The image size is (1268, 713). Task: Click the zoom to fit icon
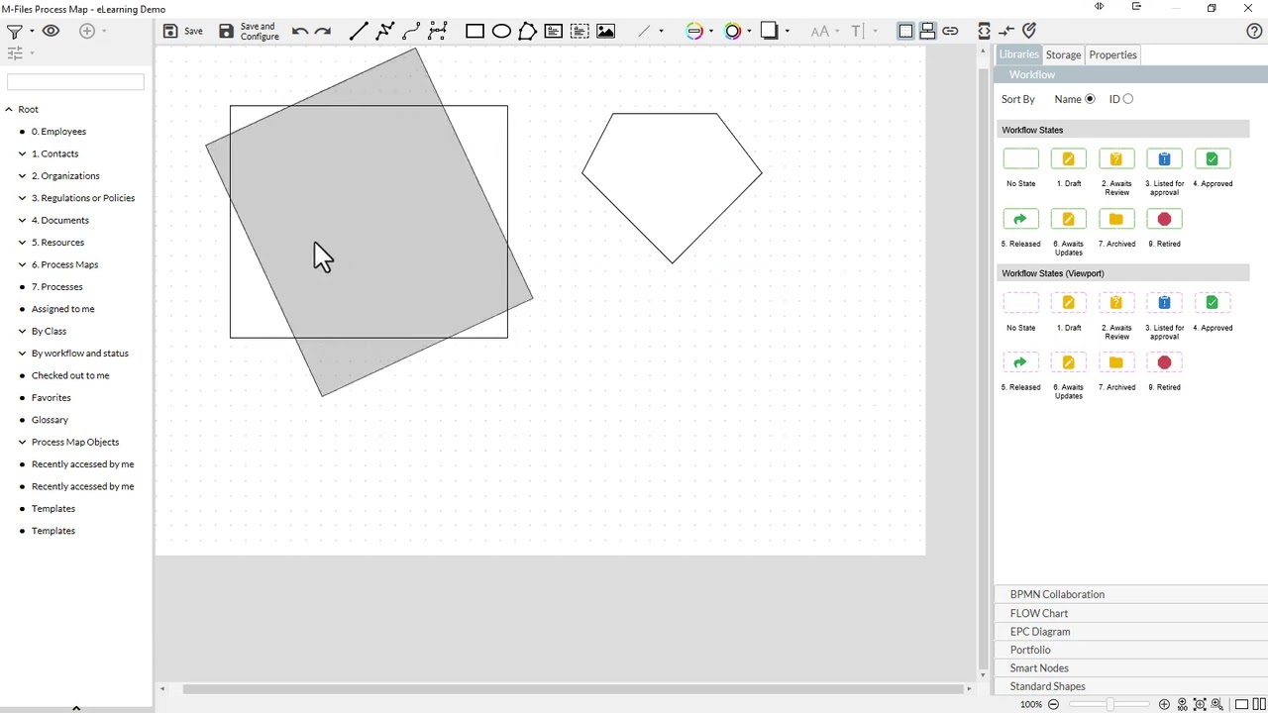click(1200, 704)
